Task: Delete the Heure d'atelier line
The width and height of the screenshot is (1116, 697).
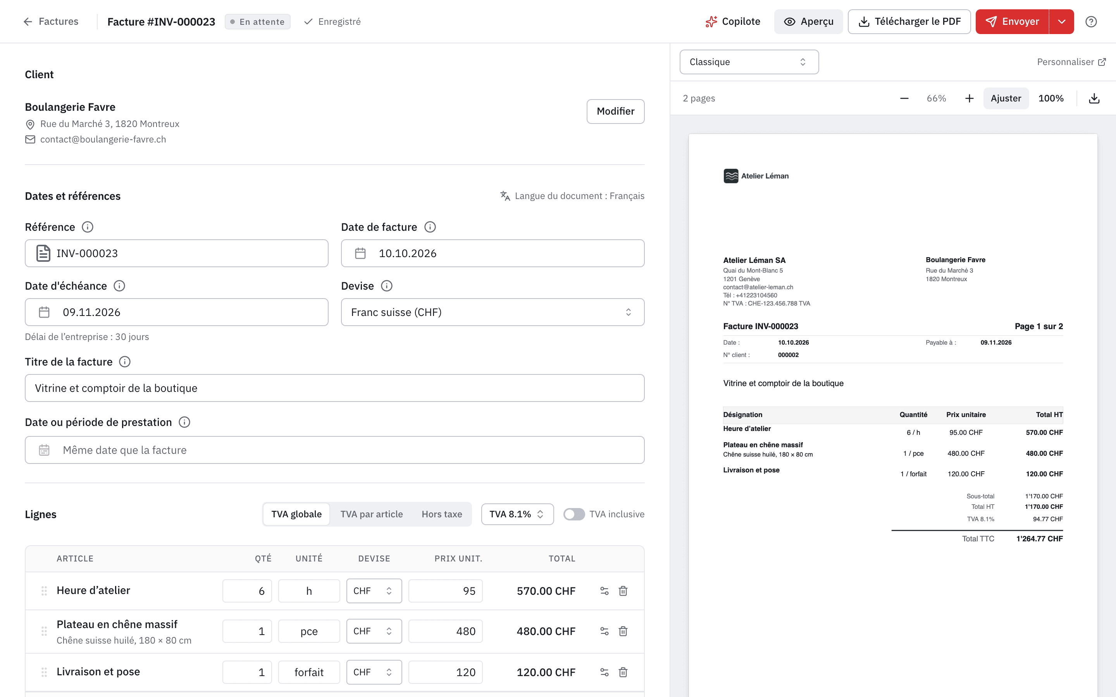Action: pos(623,591)
